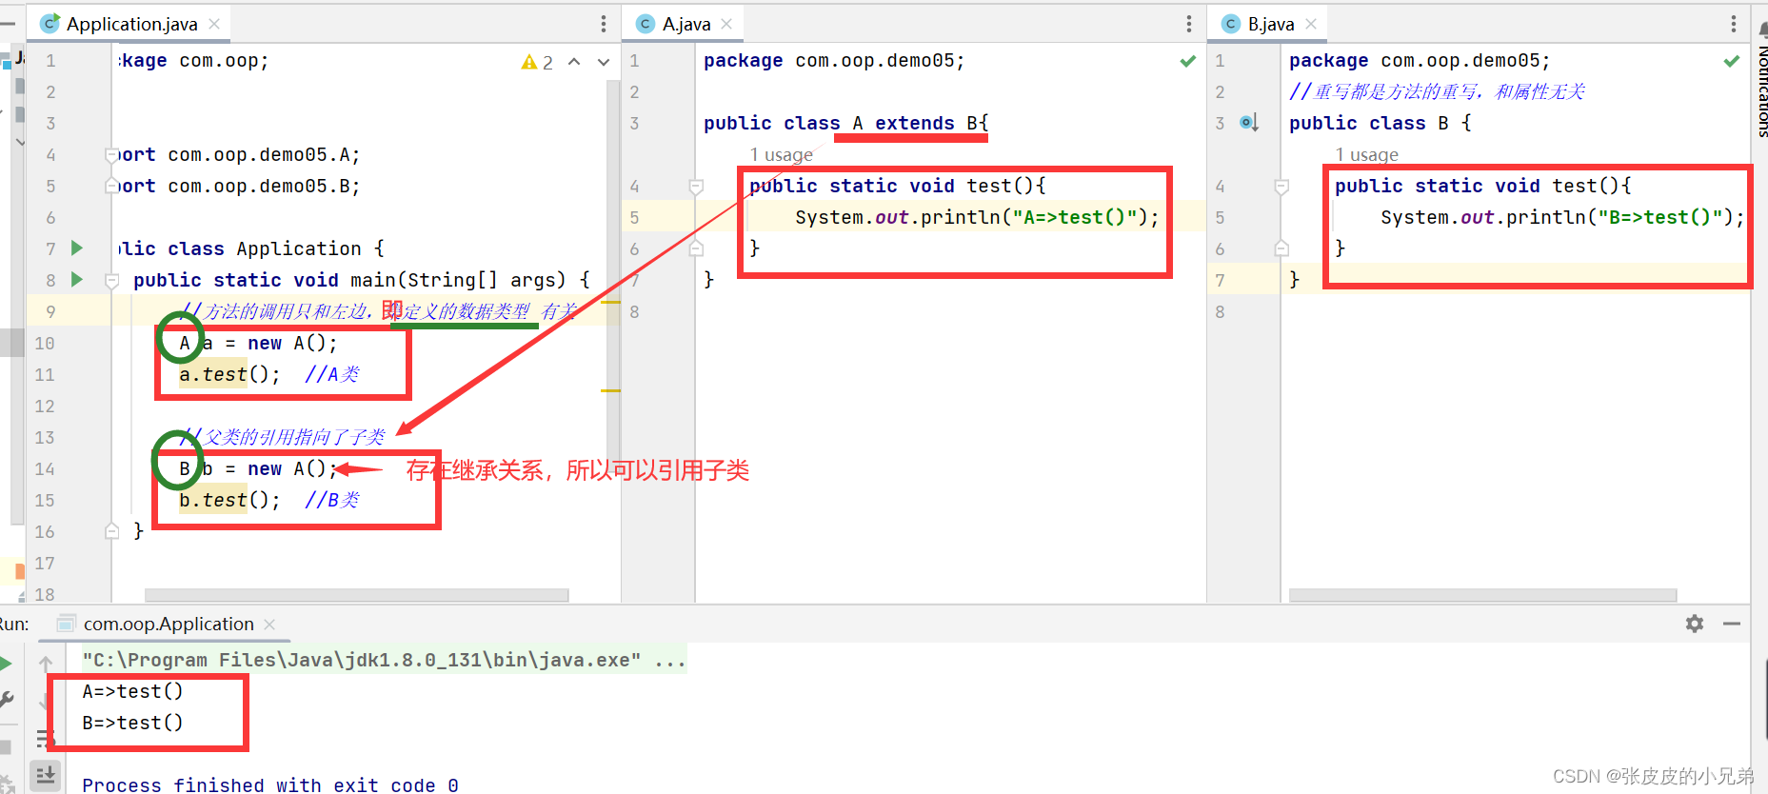Click 'package com.oop.demo05;' line in B.java
The width and height of the screenshot is (1768, 794).
click(x=1419, y=61)
